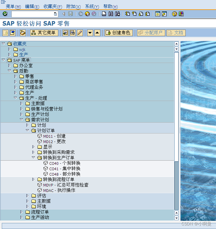216x229 pixels.
Task: Open the 收藏夹(F) menu
Action: [x=53, y=7]
